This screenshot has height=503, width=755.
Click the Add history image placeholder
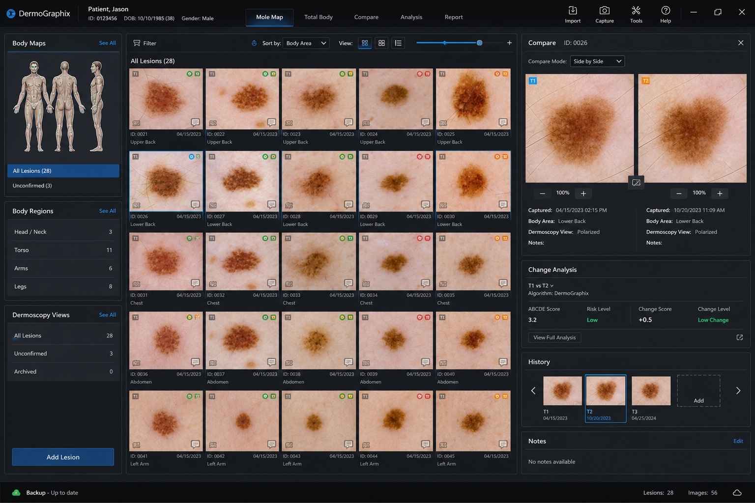698,391
